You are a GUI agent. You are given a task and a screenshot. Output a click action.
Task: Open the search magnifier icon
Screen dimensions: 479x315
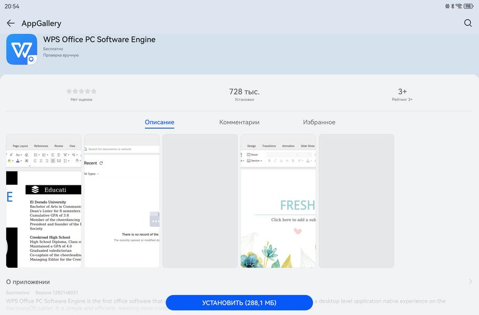tap(467, 23)
